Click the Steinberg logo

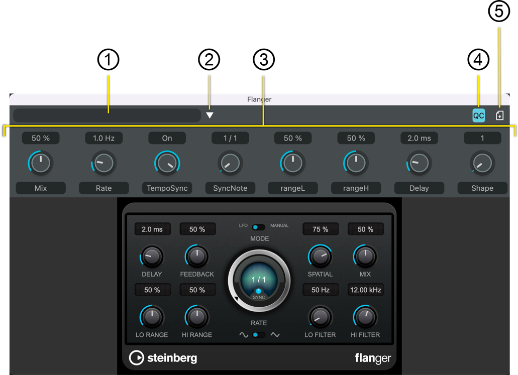point(163,357)
